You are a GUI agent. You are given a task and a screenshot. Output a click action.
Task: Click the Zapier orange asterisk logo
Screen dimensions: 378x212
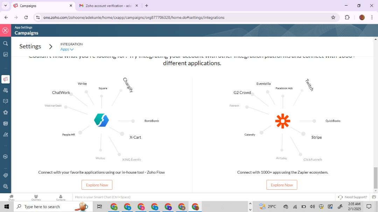[282, 121]
